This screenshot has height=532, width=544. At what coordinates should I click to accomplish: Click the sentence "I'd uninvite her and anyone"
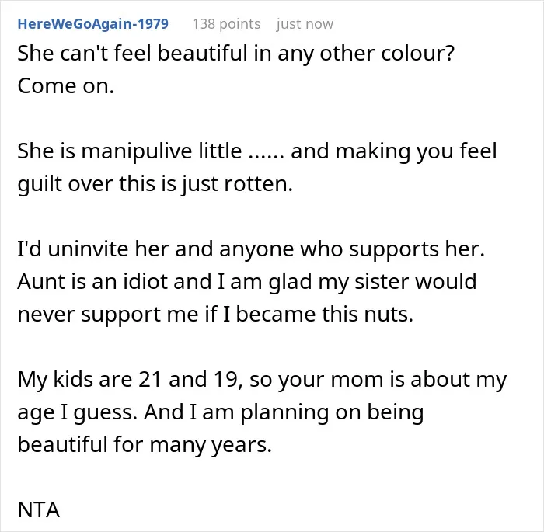[x=251, y=249]
